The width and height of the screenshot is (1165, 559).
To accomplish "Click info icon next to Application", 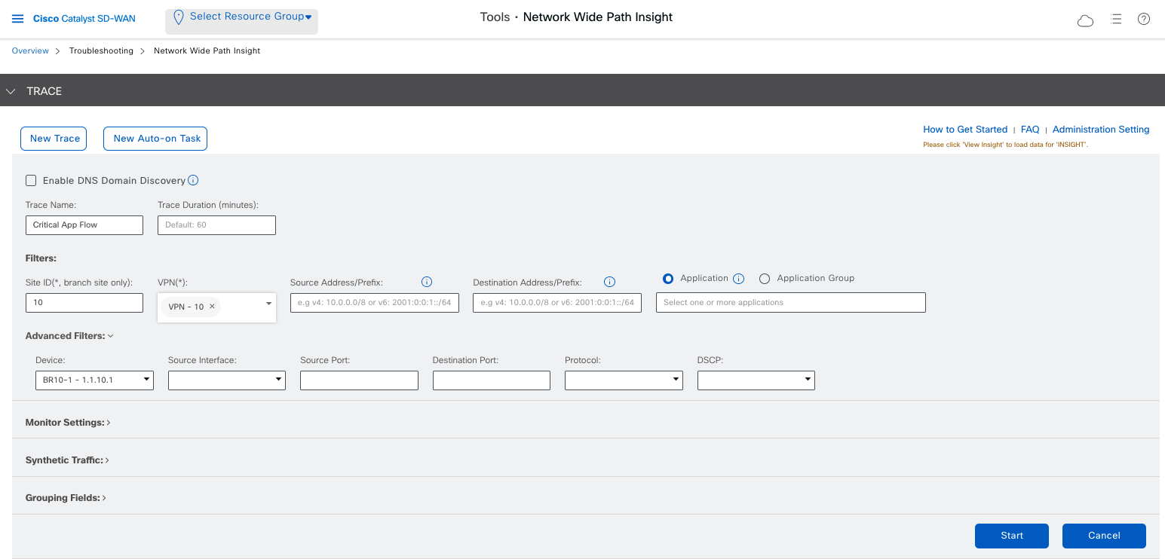I will 739,279.
